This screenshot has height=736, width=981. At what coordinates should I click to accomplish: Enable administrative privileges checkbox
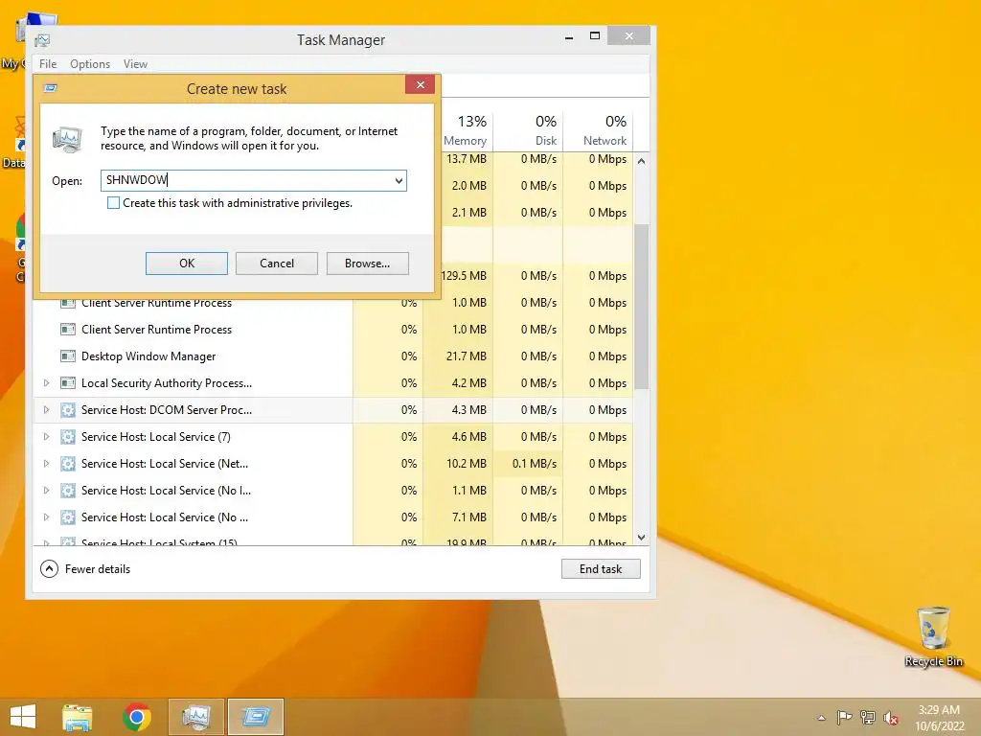click(x=113, y=203)
